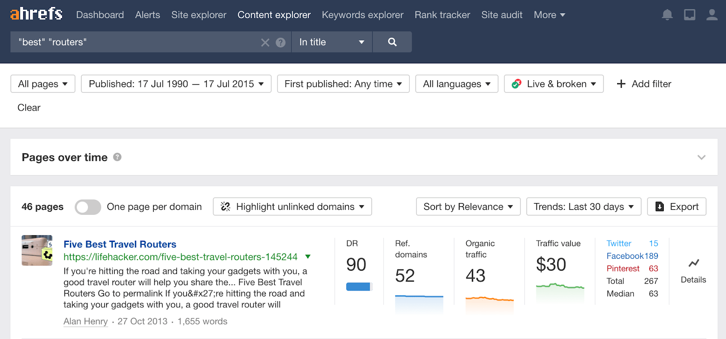
Task: Open First published: Any time dropdown
Action: tap(343, 84)
